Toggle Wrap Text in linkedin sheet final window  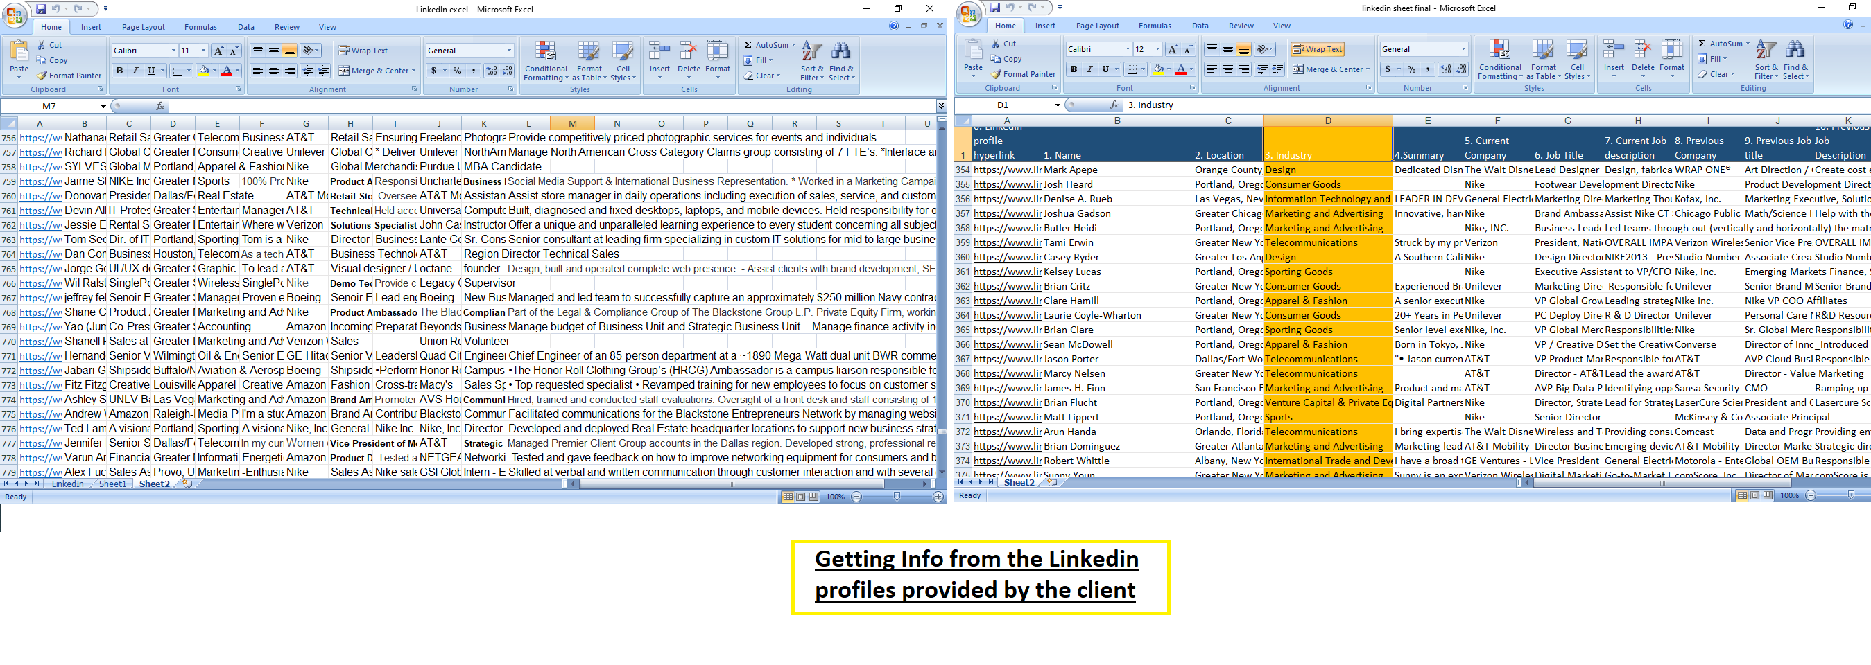click(1318, 49)
